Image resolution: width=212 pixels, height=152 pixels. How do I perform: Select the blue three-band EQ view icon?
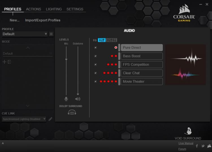(x=102, y=40)
